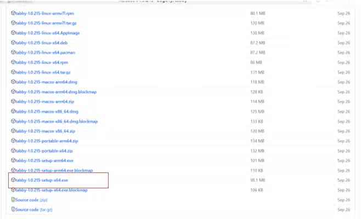This screenshot has width=361, height=219.
Task: Click package icon beside macos-arm64.zip
Action: click(x=13, y=101)
